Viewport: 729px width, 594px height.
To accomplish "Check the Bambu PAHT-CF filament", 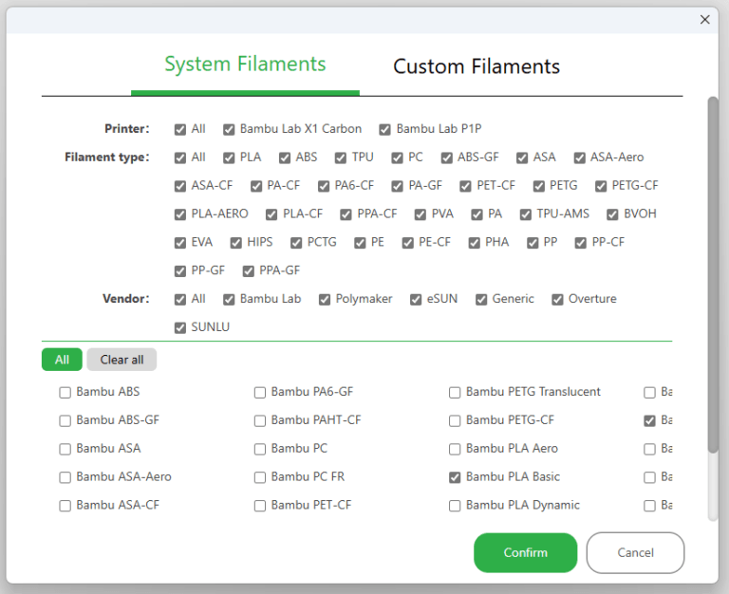I will [260, 420].
